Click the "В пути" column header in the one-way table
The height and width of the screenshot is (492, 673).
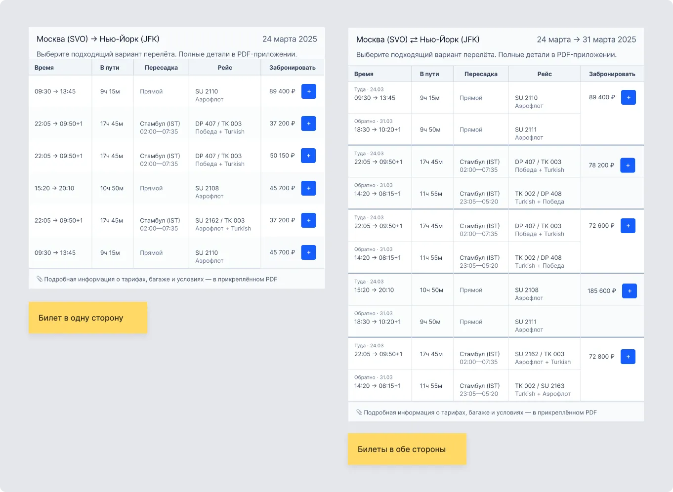coord(110,68)
